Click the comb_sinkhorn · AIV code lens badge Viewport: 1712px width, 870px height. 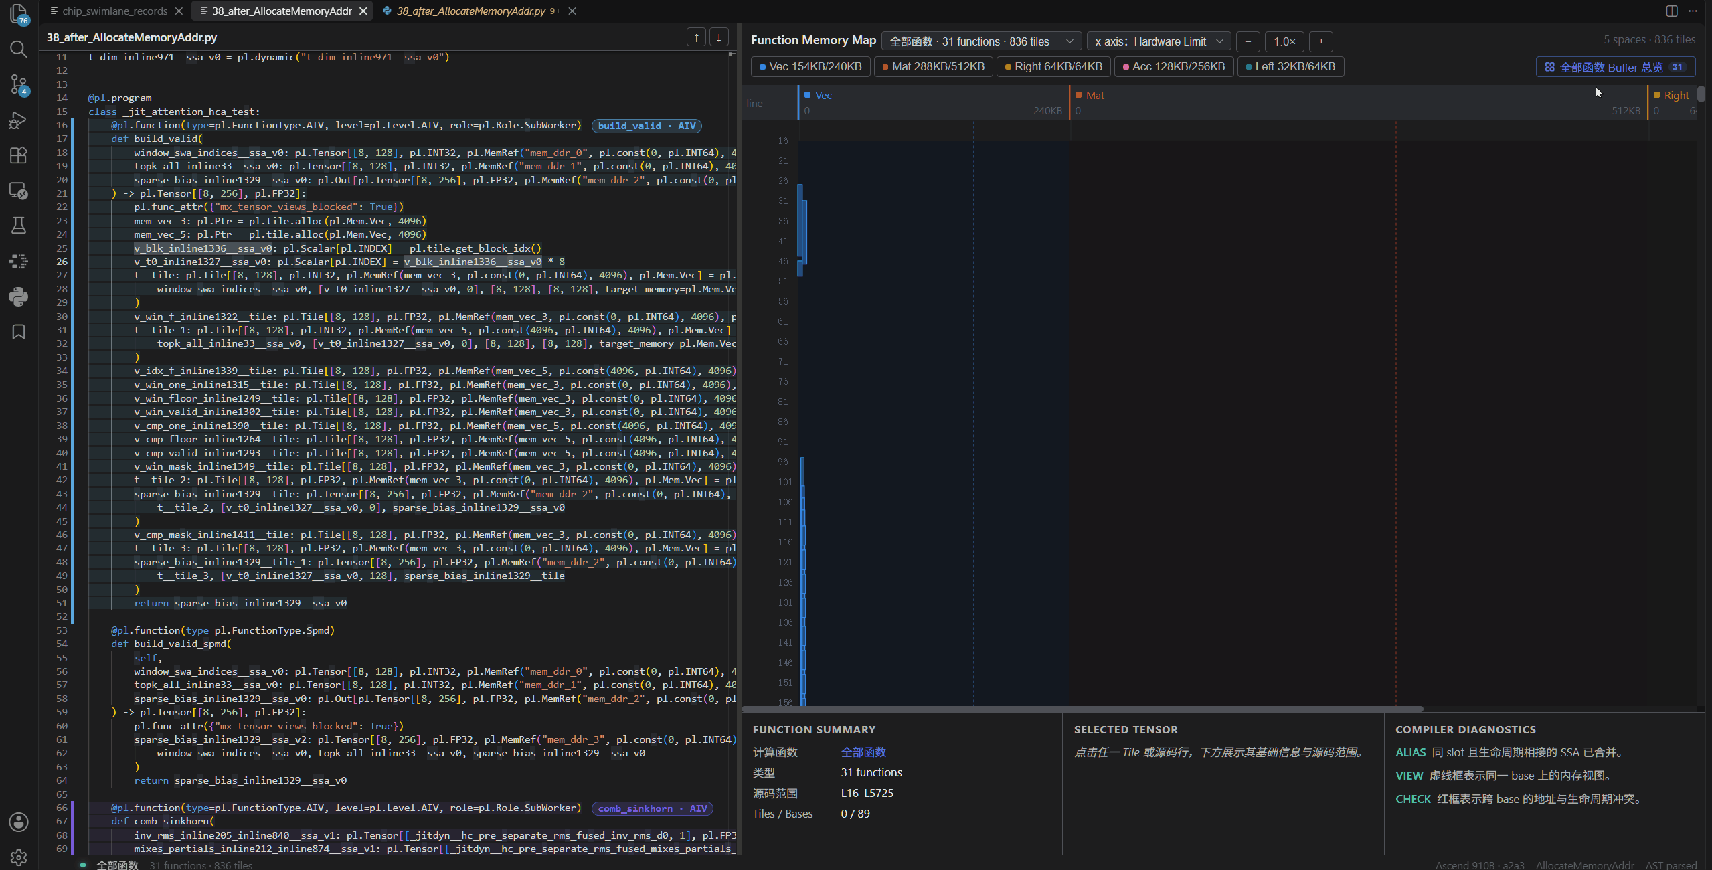click(653, 808)
